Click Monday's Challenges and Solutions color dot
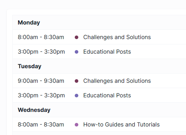The height and width of the screenshot is (135, 186). point(77,37)
